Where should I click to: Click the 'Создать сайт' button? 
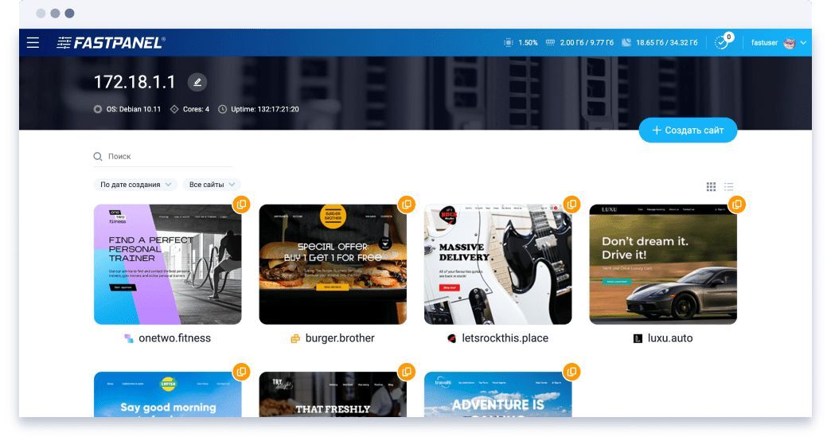(x=688, y=131)
